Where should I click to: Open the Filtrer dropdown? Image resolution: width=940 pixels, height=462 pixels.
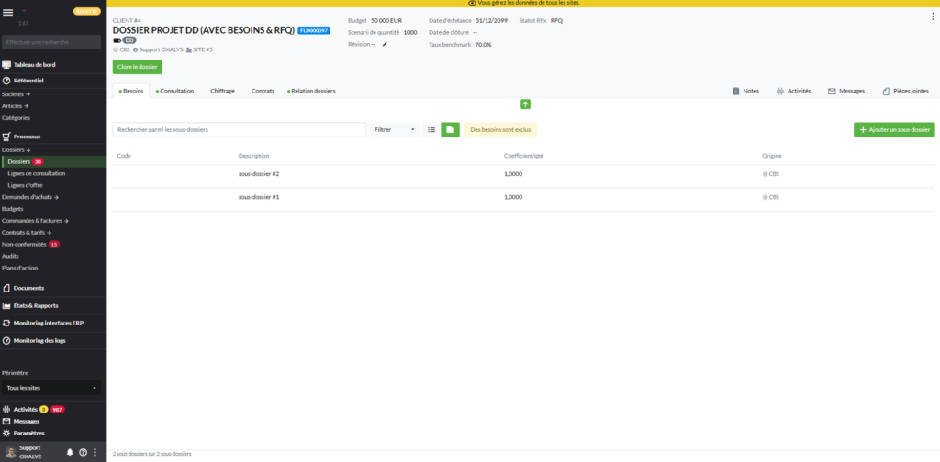point(395,130)
